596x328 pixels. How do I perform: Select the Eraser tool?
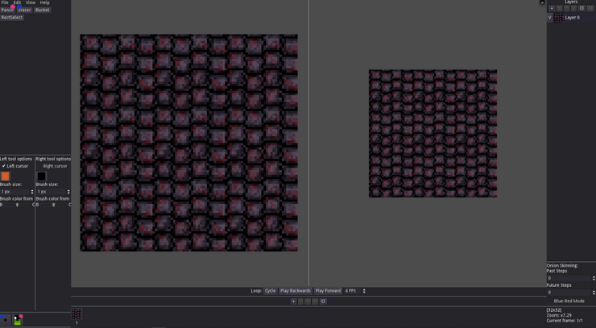tap(24, 10)
